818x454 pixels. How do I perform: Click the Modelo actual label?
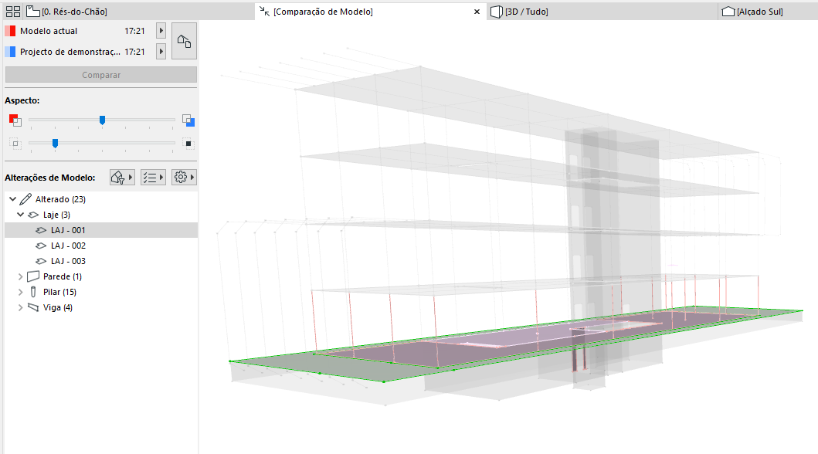49,31
